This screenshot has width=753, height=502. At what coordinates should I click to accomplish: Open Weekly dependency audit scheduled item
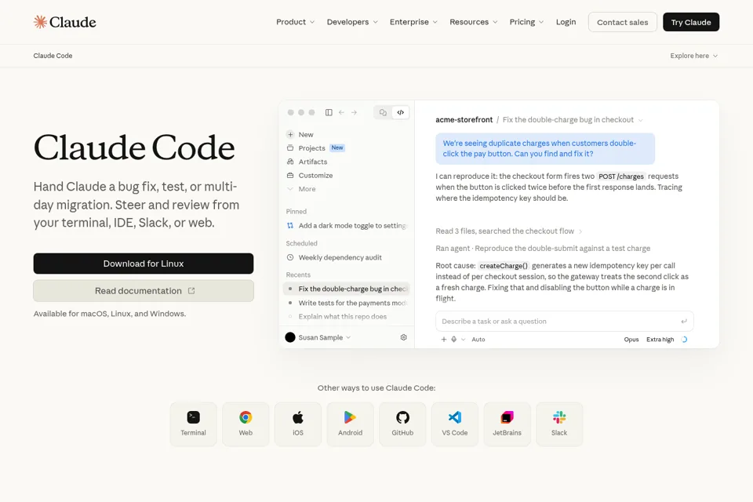coord(346,257)
